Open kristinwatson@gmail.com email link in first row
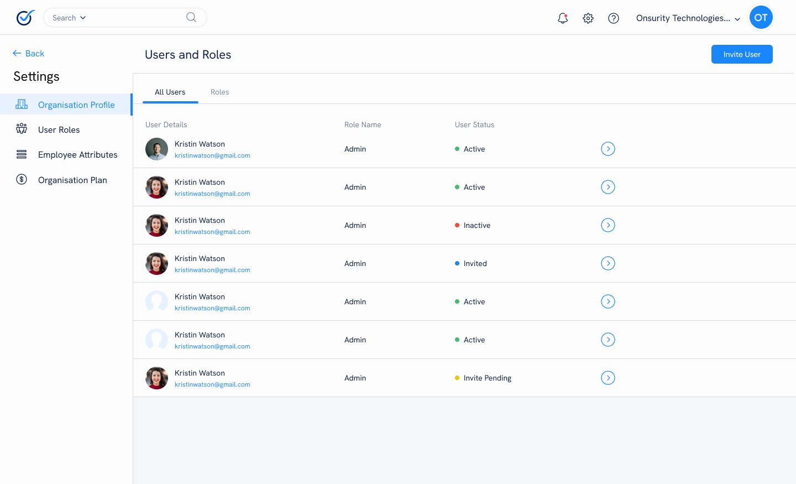This screenshot has width=796, height=484. tap(212, 155)
